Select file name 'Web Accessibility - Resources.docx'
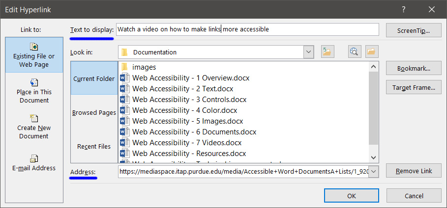The width and height of the screenshot is (447, 208). click(x=189, y=154)
